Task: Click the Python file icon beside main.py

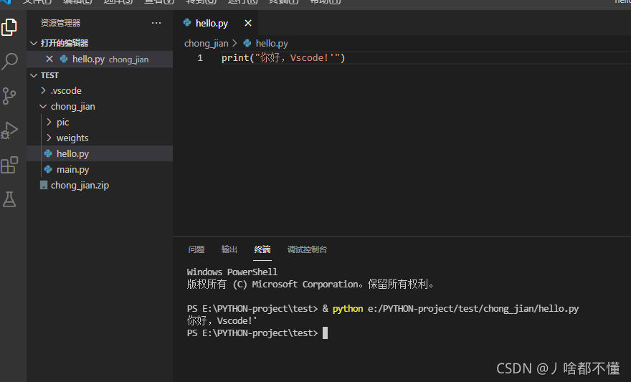Action: pyautogui.click(x=48, y=169)
